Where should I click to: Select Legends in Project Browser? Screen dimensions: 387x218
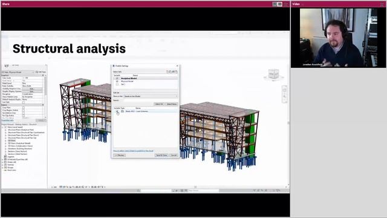[11, 157]
